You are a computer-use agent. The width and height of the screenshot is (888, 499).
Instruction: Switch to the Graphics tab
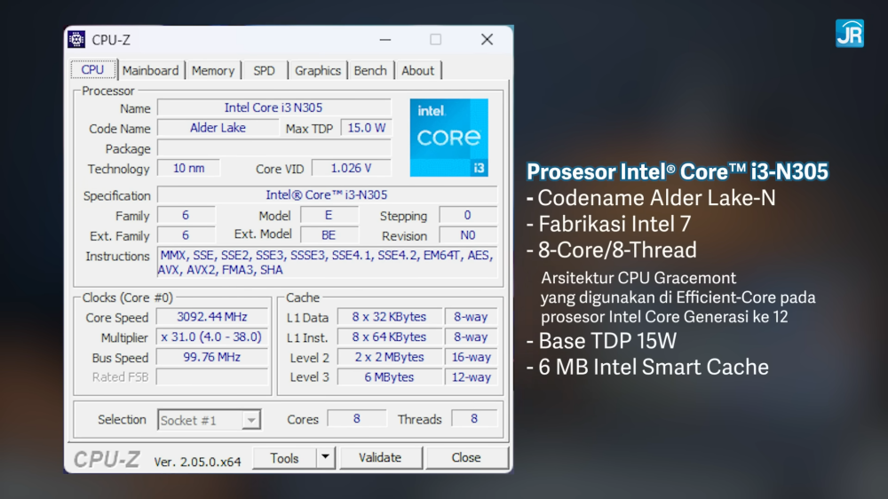tap(318, 71)
